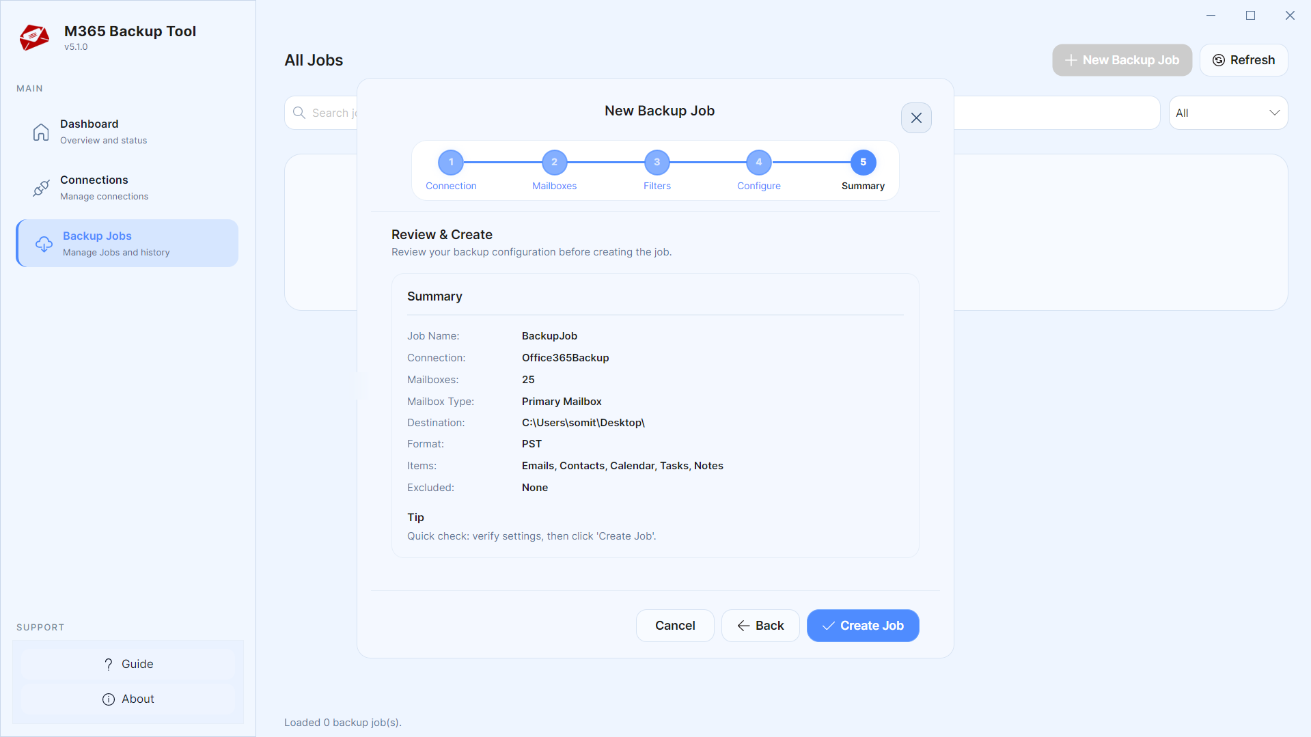Open Backup Jobs section in sidebar
Image resolution: width=1311 pixels, height=737 pixels.
(x=127, y=243)
